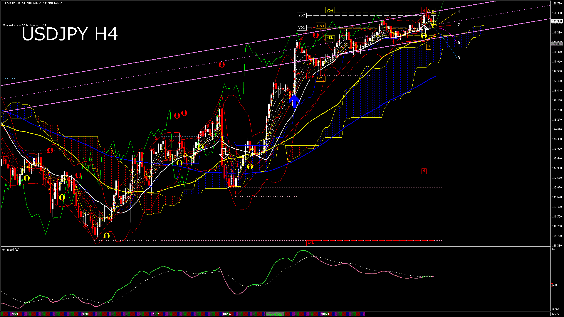Click the Channel size slope info label

[24, 25]
